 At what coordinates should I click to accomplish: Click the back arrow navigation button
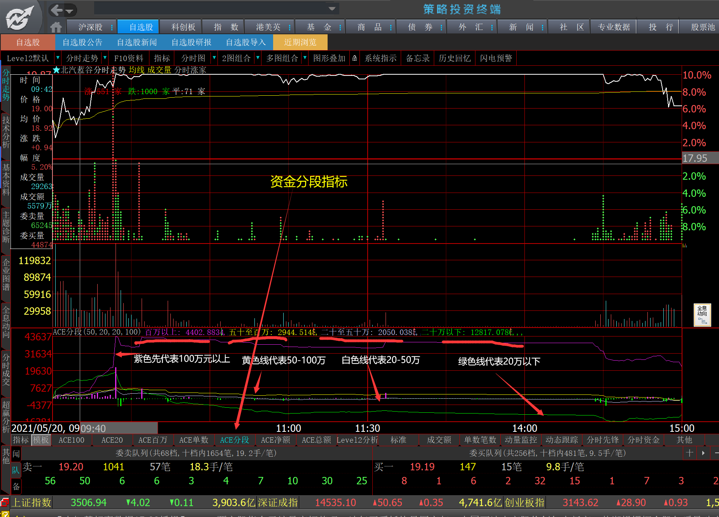57,10
